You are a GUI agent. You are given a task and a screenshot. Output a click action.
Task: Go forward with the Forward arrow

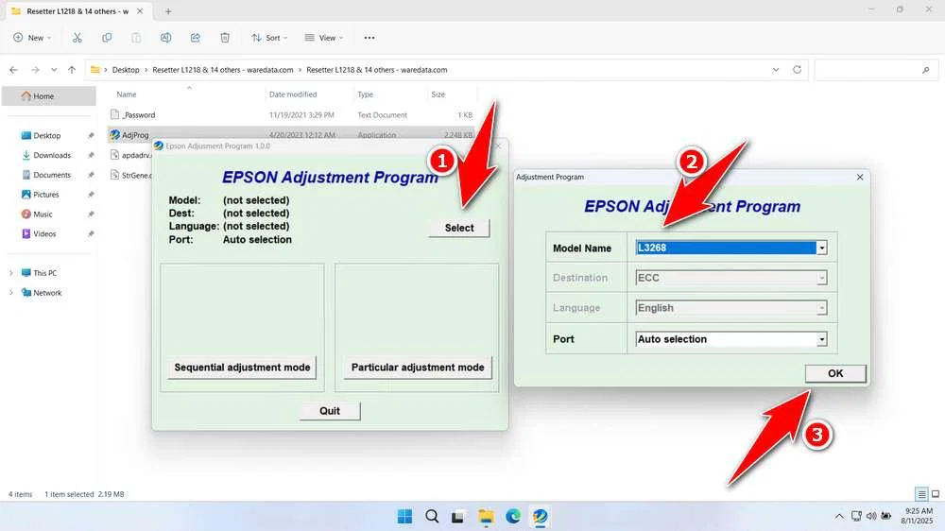click(35, 70)
